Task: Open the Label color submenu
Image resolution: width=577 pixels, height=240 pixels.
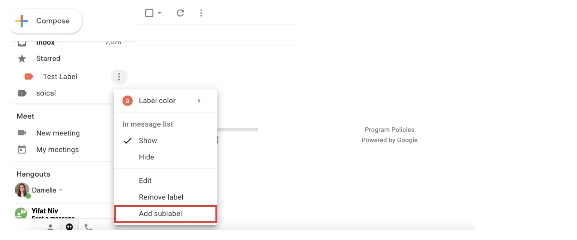Action: coord(165,101)
